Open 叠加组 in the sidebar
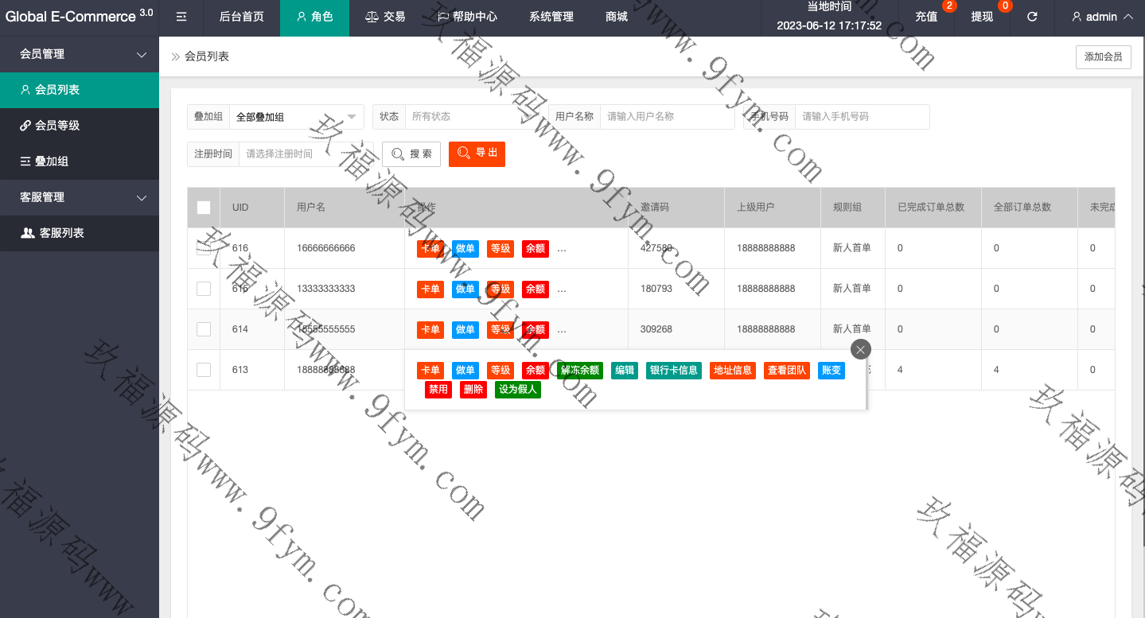The width and height of the screenshot is (1145, 618). (x=52, y=161)
